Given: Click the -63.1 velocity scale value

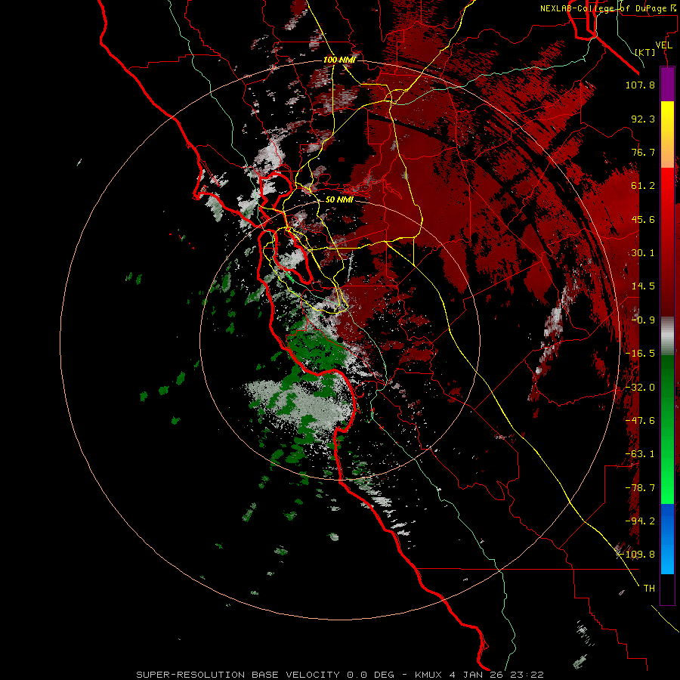Looking at the screenshot, I should 640,454.
